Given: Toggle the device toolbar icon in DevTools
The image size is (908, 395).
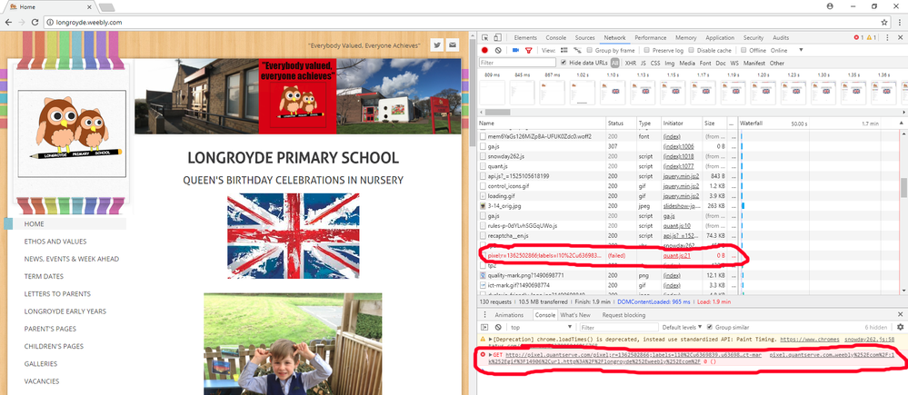Looking at the screenshot, I should 497,37.
